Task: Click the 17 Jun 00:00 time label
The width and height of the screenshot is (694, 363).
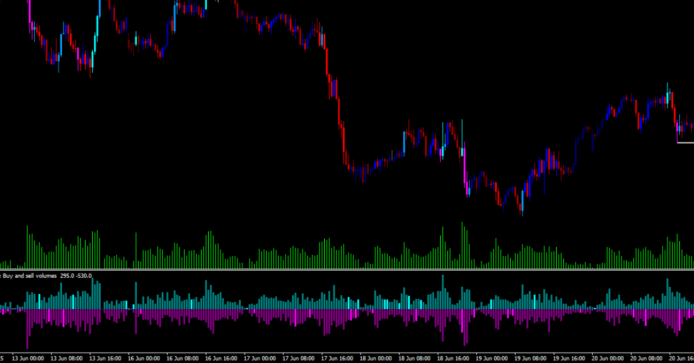Action: (260, 359)
